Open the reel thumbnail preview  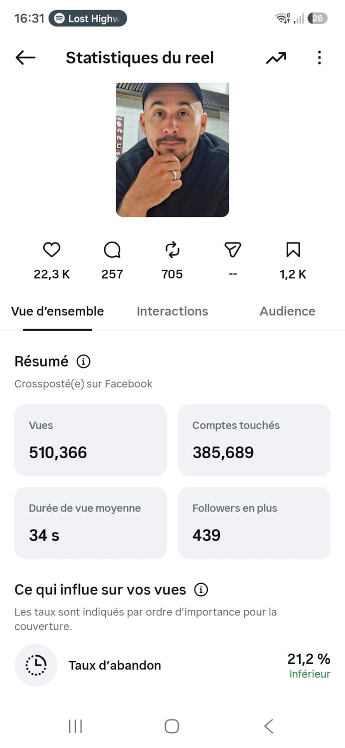coord(172,150)
